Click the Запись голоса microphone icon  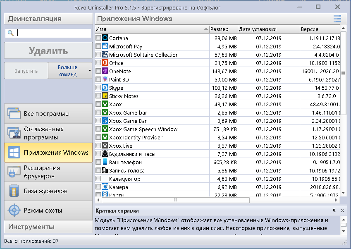(x=105, y=170)
